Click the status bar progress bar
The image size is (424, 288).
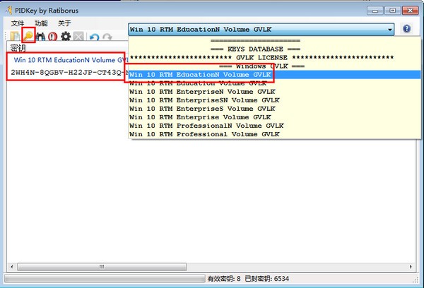click(x=105, y=279)
